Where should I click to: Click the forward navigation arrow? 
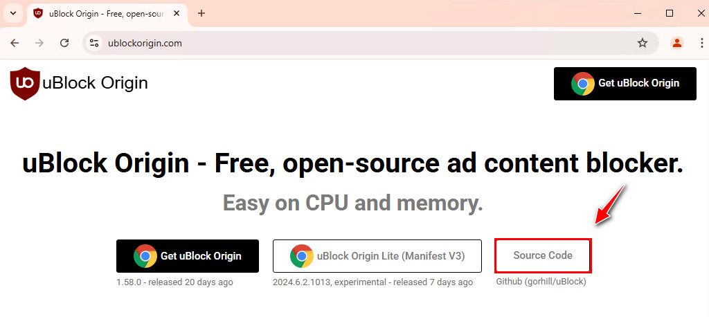[x=39, y=43]
